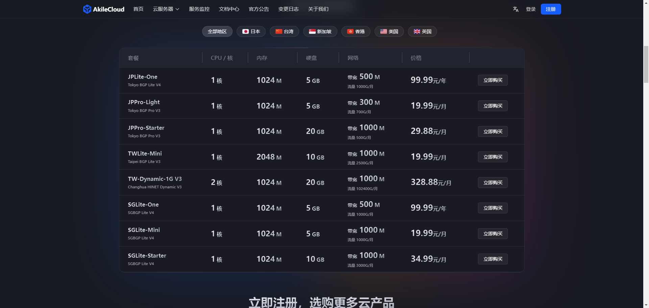Click the 价格 column header
Image resolution: width=649 pixels, height=308 pixels.
click(x=416, y=58)
